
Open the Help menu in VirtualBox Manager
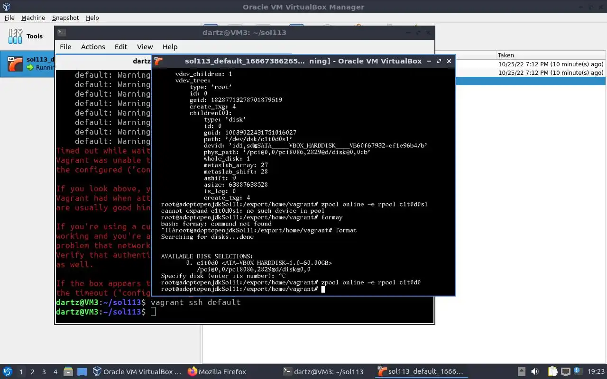tap(92, 18)
